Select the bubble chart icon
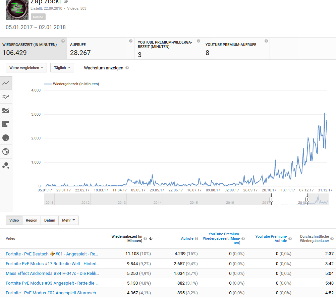 click(6, 165)
